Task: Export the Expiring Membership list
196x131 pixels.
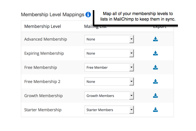Action: (155, 53)
